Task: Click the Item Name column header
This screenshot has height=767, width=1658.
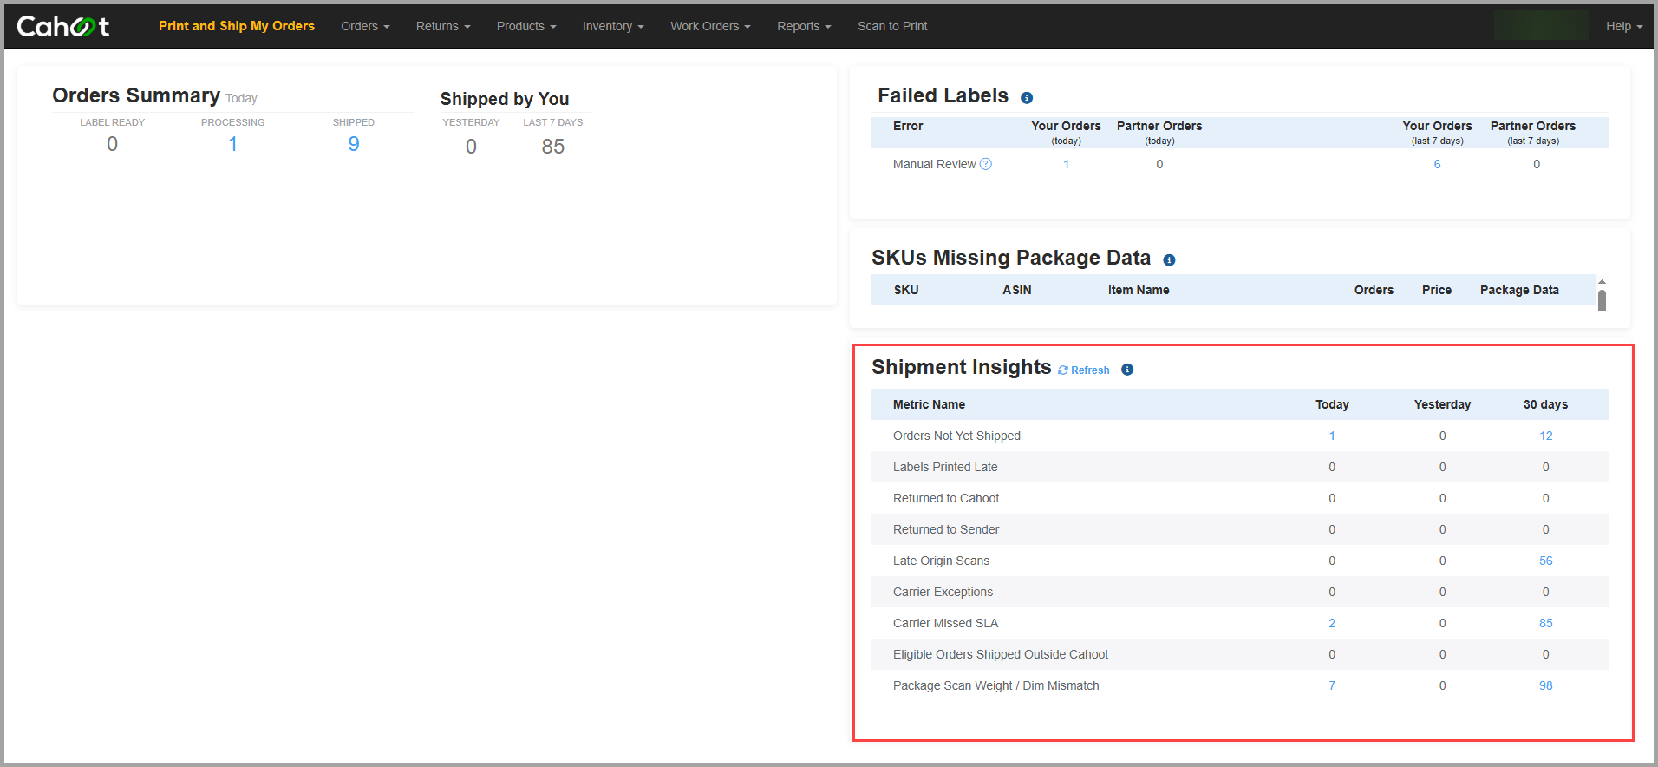Action: pyautogui.click(x=1139, y=290)
